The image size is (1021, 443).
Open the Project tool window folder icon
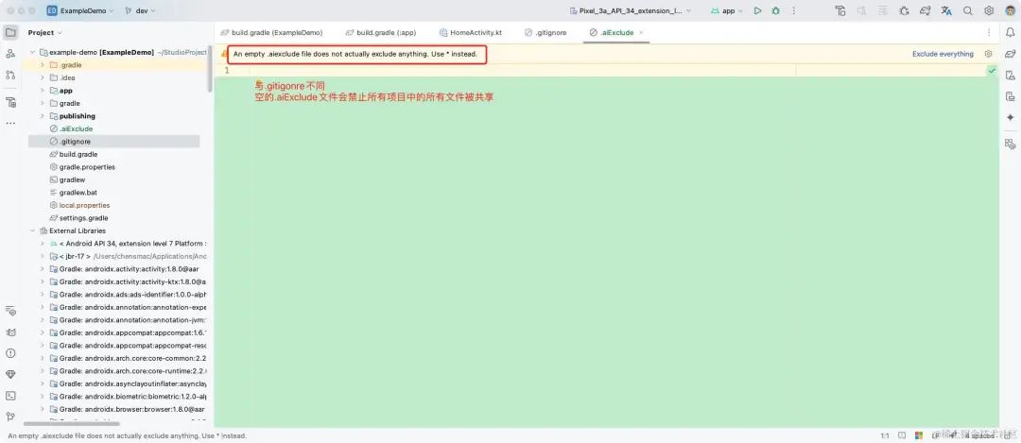tap(10, 32)
